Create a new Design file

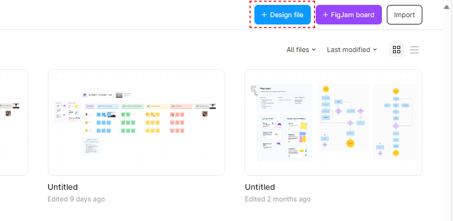(283, 15)
